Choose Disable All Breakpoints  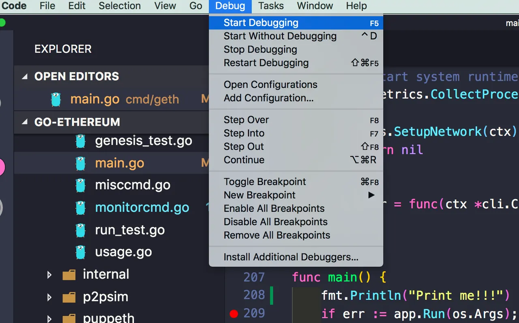click(x=296, y=222)
